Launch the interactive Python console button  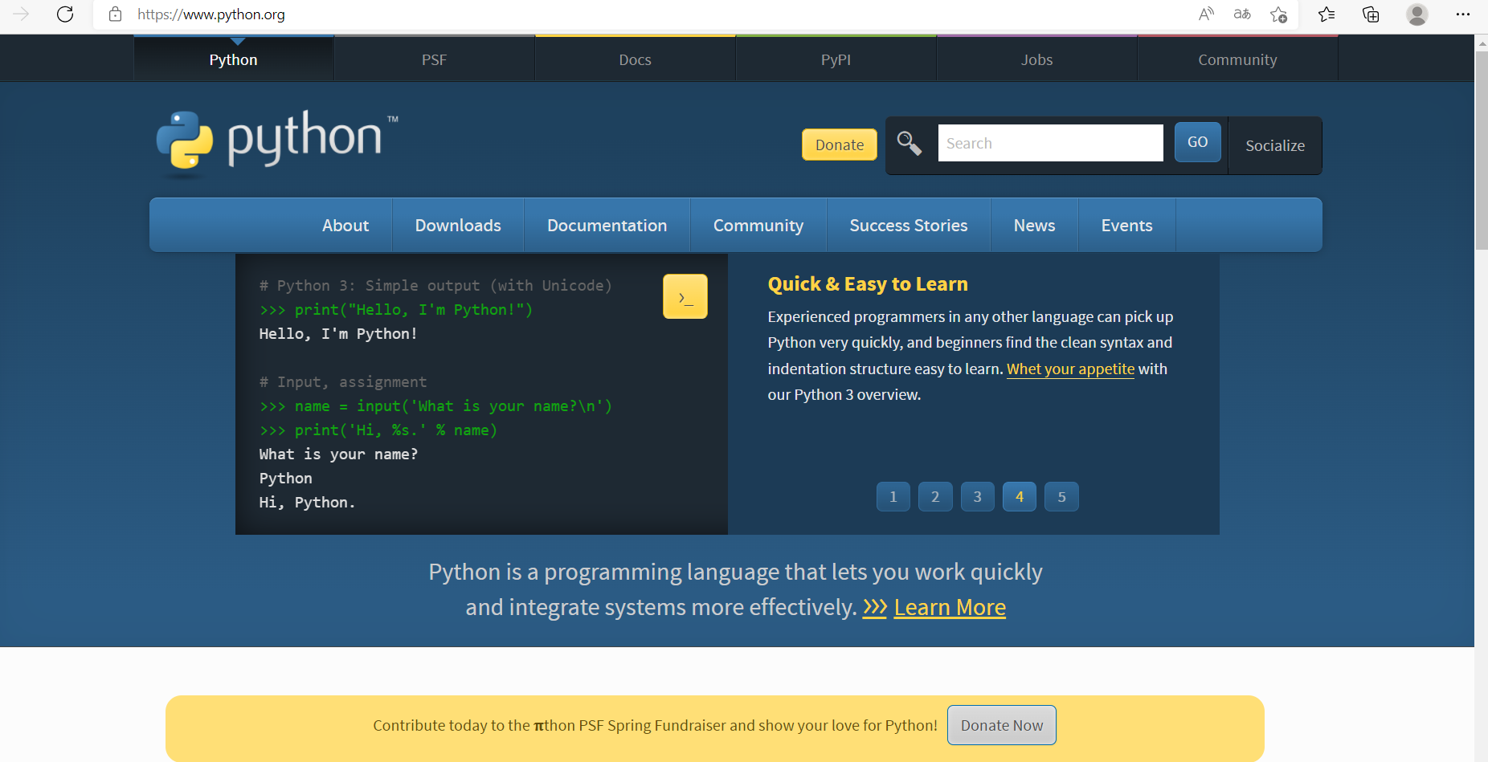tap(685, 295)
